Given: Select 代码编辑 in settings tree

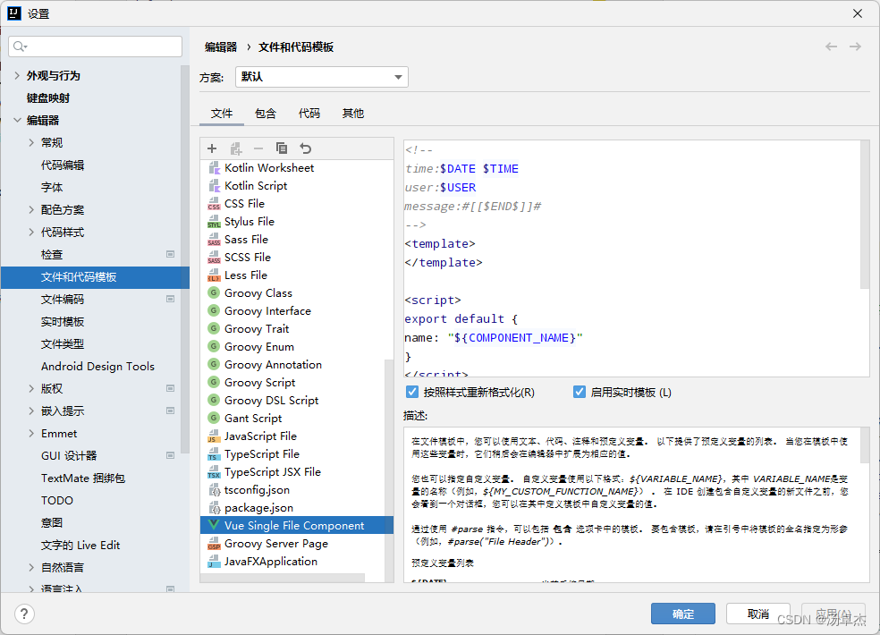Looking at the screenshot, I should [x=63, y=165].
